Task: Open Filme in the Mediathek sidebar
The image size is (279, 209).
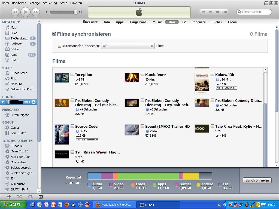Action: pos(14,33)
